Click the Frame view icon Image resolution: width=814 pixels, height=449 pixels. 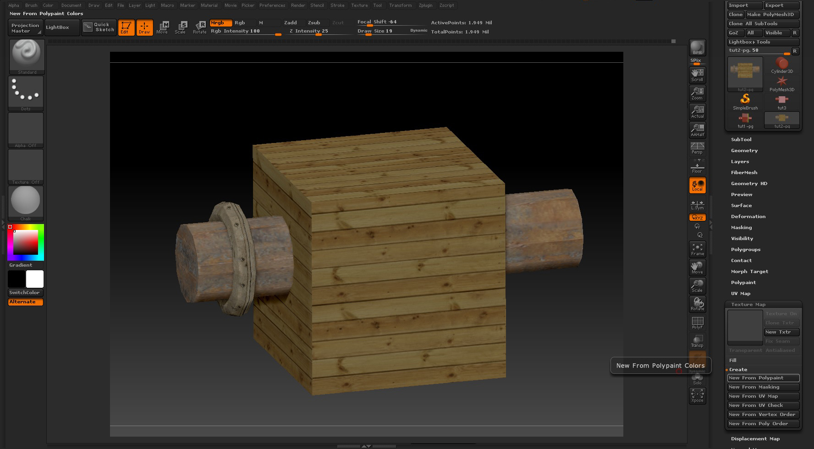(x=697, y=249)
